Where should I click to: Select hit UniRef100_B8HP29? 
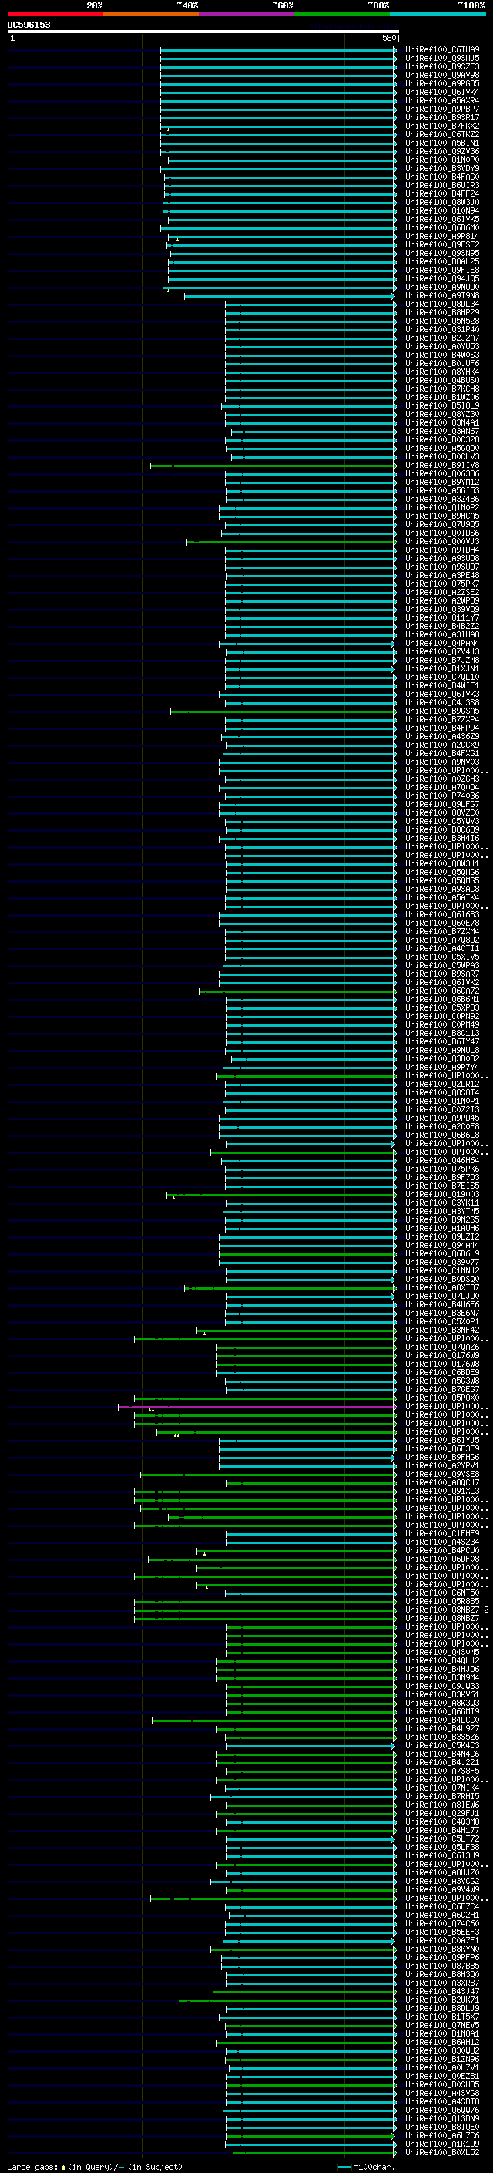point(442,312)
